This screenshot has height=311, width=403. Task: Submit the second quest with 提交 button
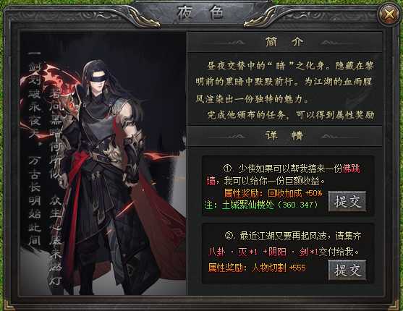pyautogui.click(x=347, y=270)
